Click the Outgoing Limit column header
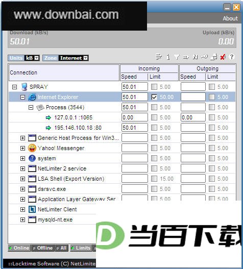243x269 pixels. (221, 77)
